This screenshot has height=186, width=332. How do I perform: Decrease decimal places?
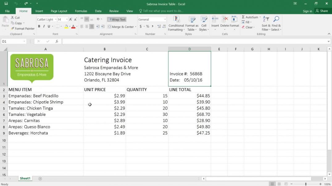pyautogui.click(x=164, y=26)
